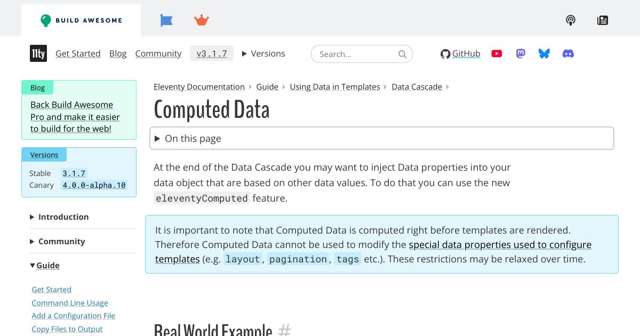The height and width of the screenshot is (336, 640).
Task: Click the 11ty logo
Action: [x=38, y=53]
